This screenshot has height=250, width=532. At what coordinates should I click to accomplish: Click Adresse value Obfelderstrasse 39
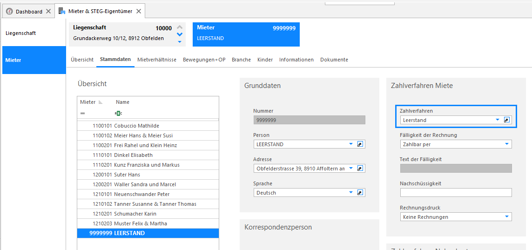tap(301, 168)
